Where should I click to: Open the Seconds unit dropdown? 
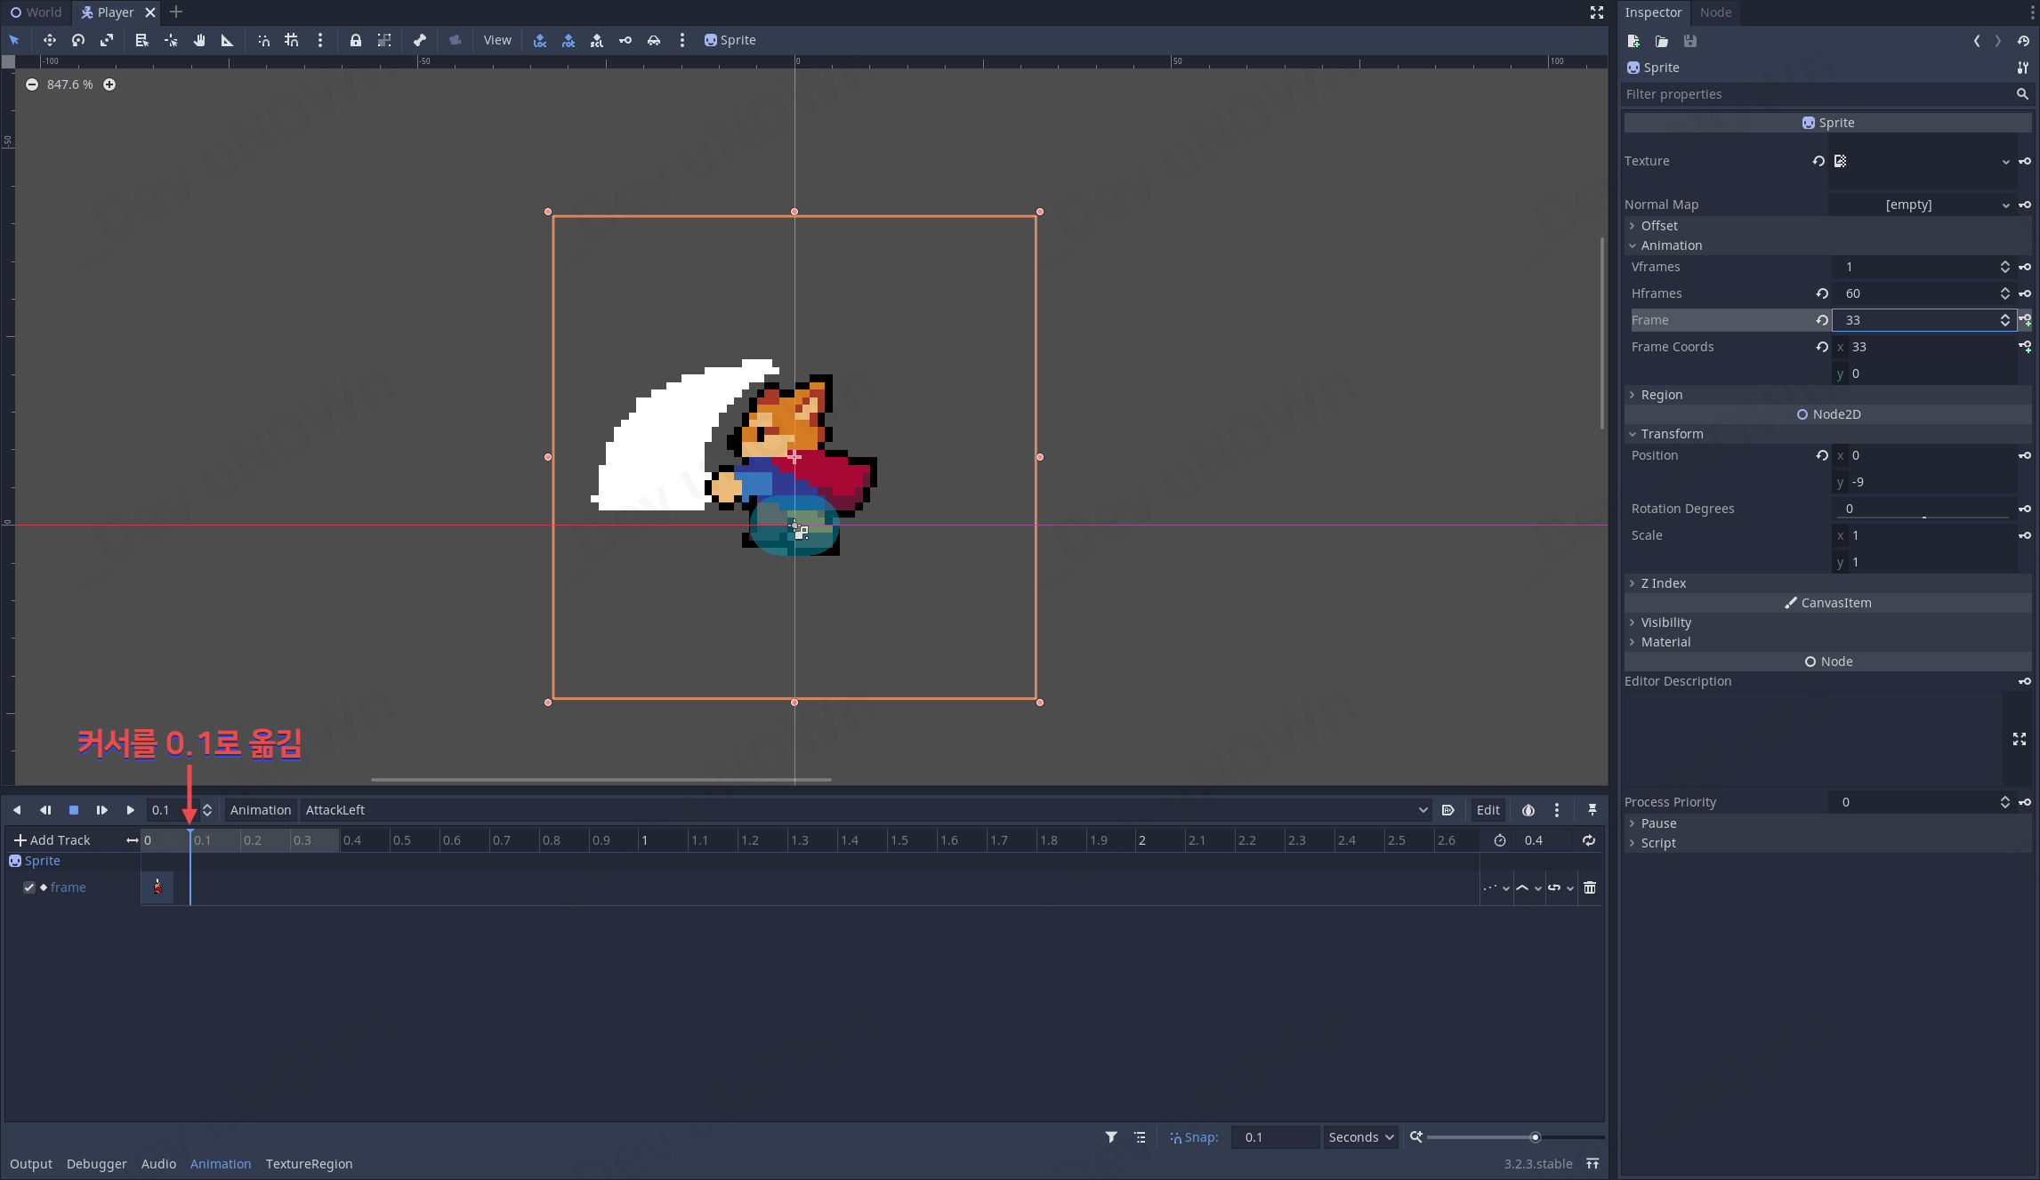click(x=1360, y=1137)
